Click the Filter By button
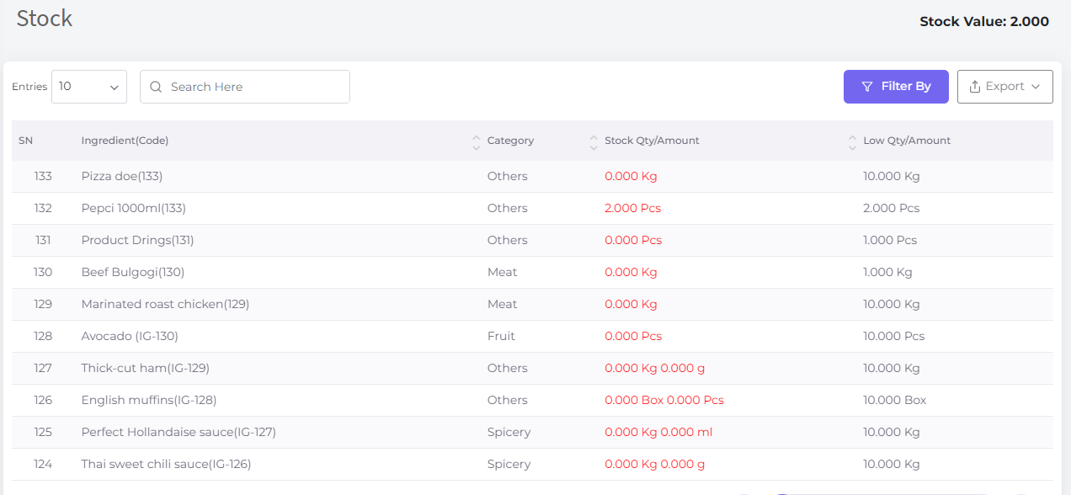 click(896, 87)
